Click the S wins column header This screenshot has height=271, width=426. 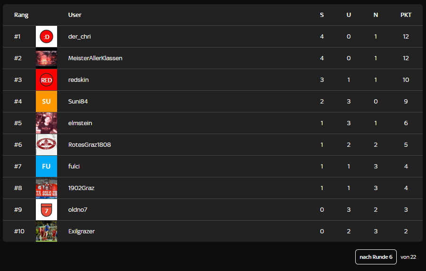[322, 15]
